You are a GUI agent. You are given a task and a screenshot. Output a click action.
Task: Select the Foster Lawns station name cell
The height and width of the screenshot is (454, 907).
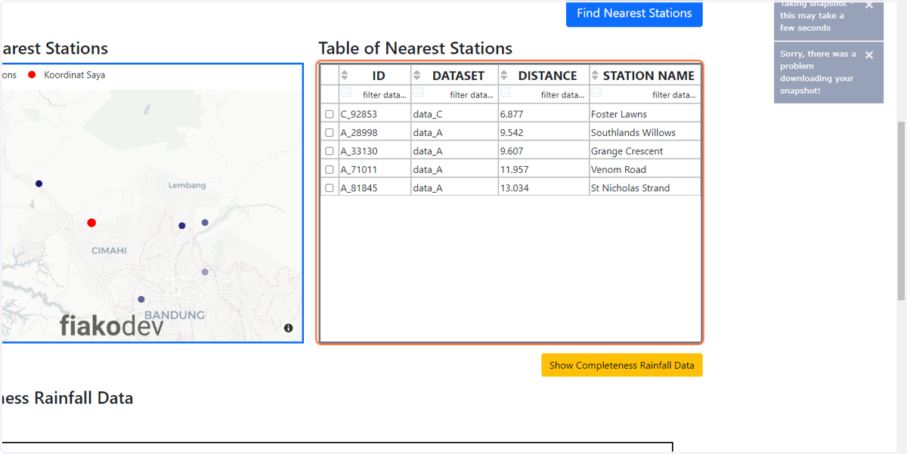[645, 114]
